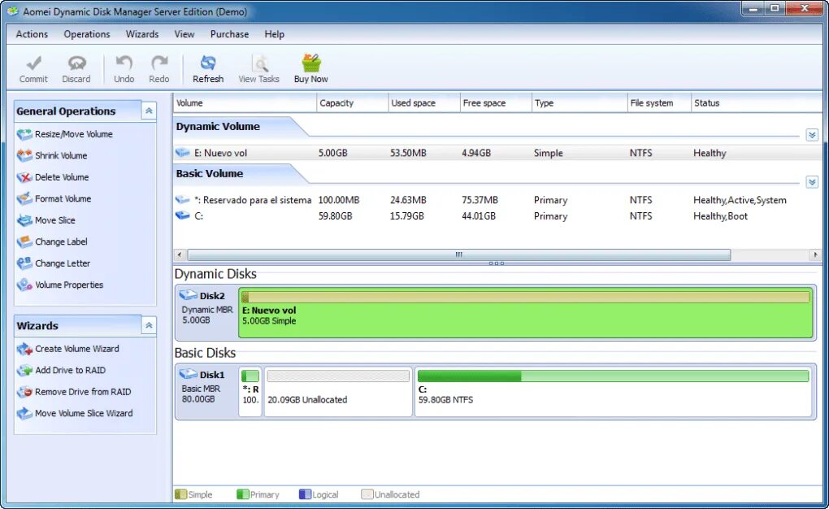Open View Tasks from the toolbar
The width and height of the screenshot is (829, 509).
[x=258, y=69]
